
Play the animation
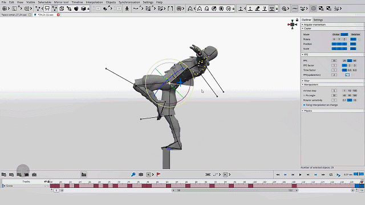pyautogui.click(x=301, y=175)
